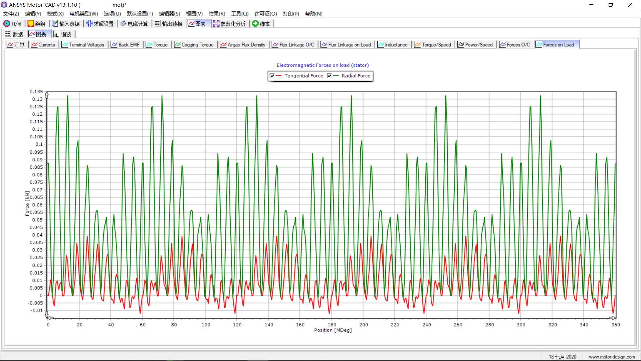The image size is (641, 361).
Task: Open the 打印(P) print menu
Action: (291, 14)
